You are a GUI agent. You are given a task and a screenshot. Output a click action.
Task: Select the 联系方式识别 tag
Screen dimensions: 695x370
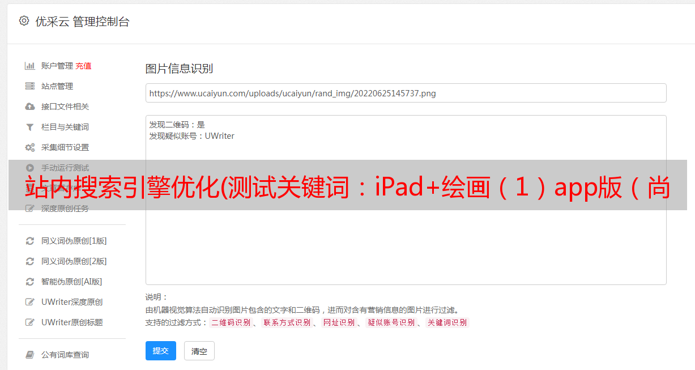click(x=287, y=322)
